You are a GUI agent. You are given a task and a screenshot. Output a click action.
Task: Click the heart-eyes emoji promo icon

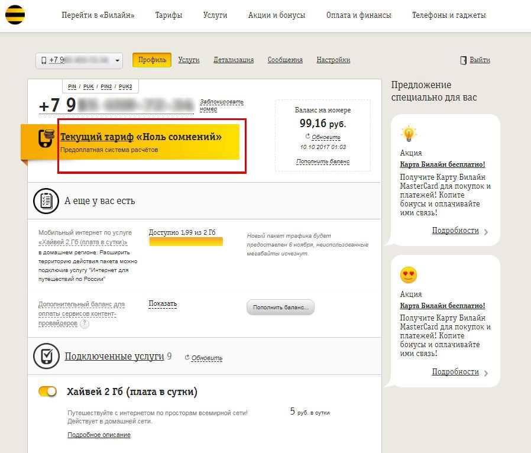pyautogui.click(x=409, y=275)
